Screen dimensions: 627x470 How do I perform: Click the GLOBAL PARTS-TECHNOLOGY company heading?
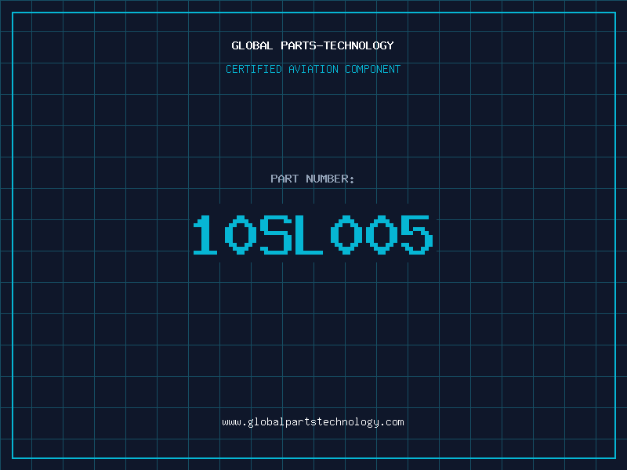tap(313, 45)
